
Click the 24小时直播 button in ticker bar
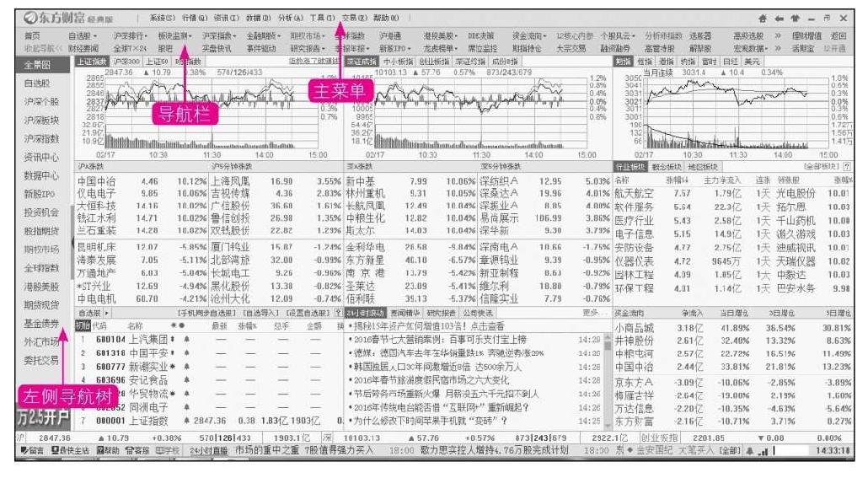[x=208, y=451]
